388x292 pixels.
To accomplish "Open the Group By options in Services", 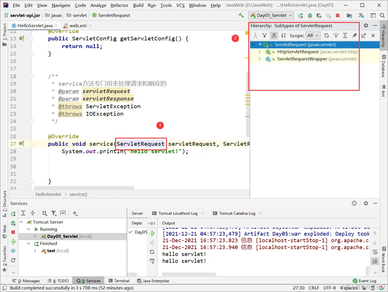I will [45, 213].
